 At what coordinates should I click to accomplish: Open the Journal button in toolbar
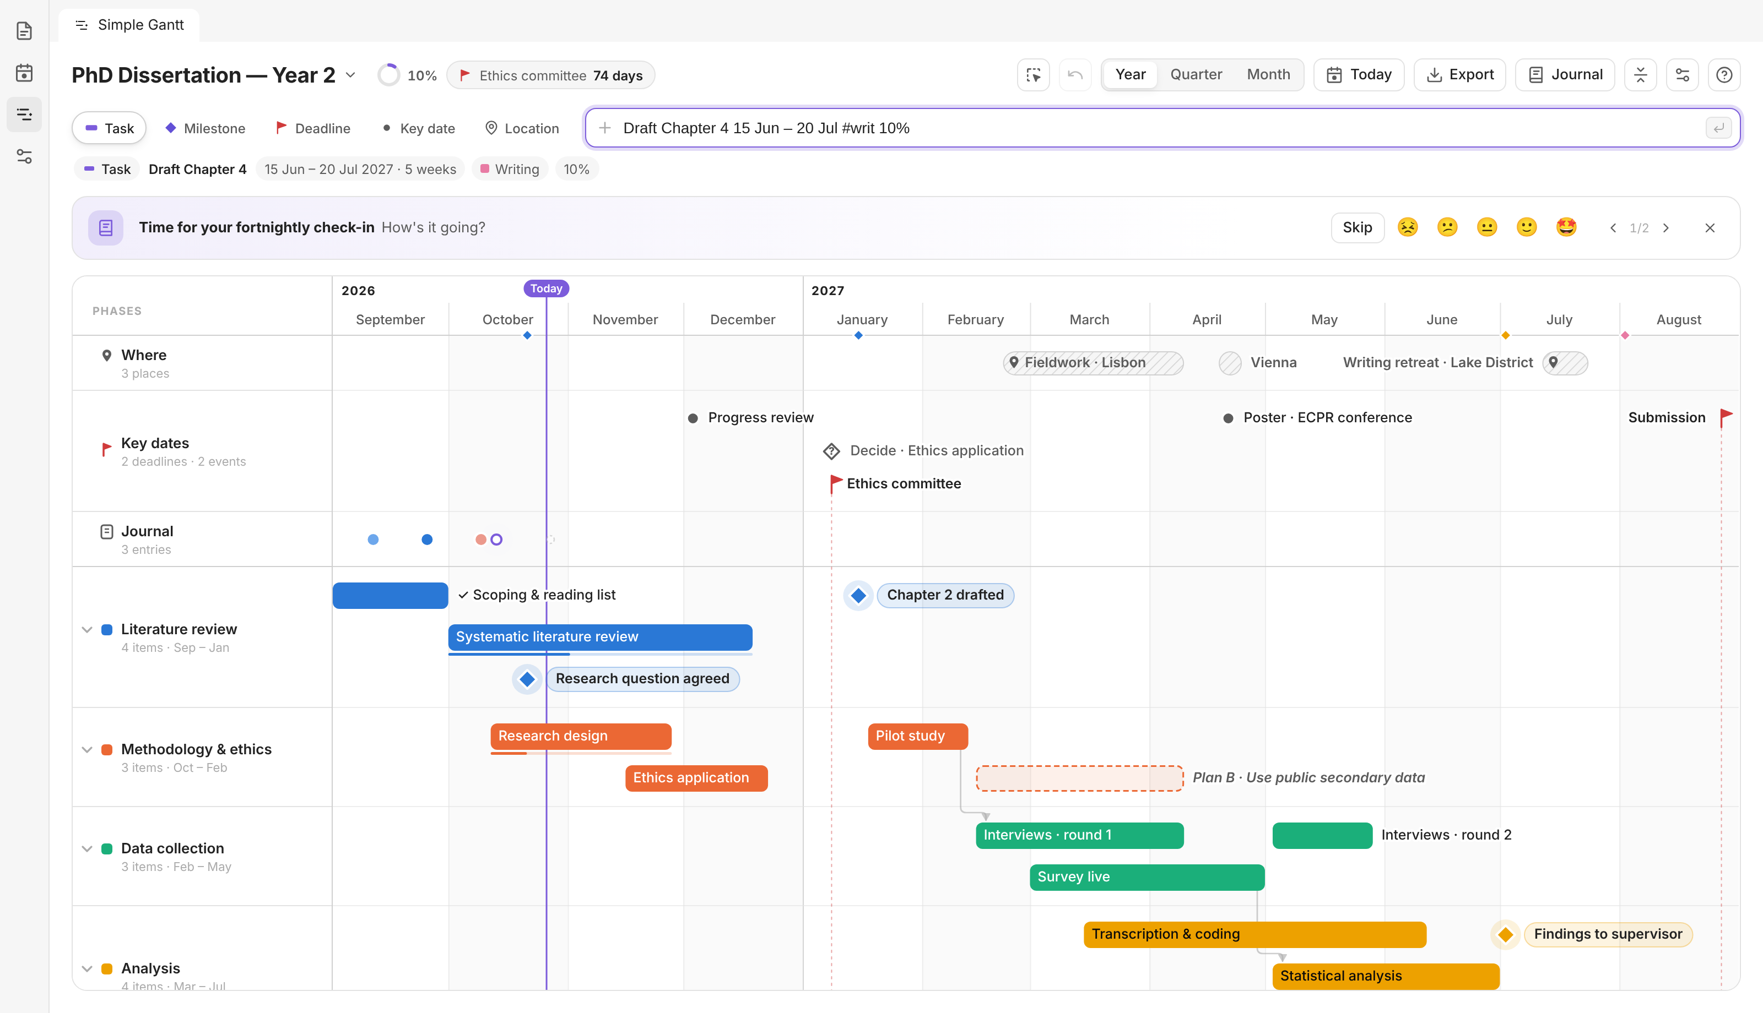[1565, 74]
